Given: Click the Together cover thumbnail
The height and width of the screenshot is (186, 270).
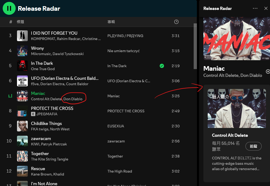Looking at the screenshot, I should (x=22, y=156).
